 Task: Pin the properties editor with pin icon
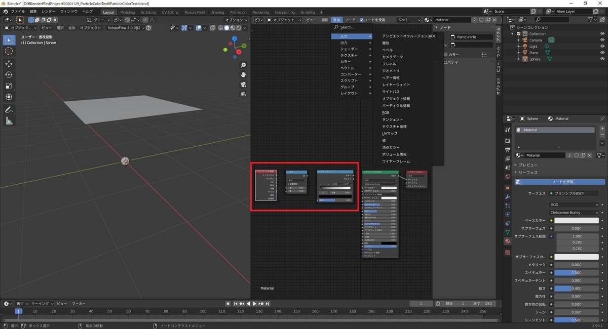(602, 118)
